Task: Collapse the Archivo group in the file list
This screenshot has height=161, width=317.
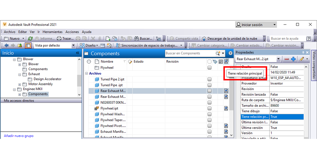Action: click(86, 73)
